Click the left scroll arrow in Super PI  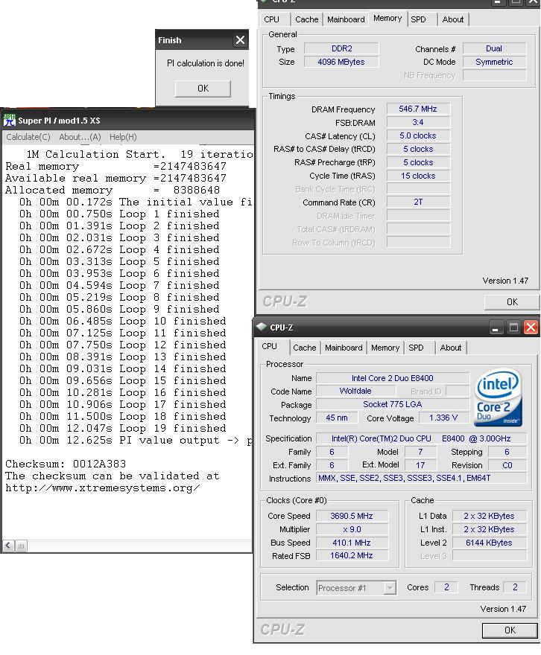(x=8, y=546)
